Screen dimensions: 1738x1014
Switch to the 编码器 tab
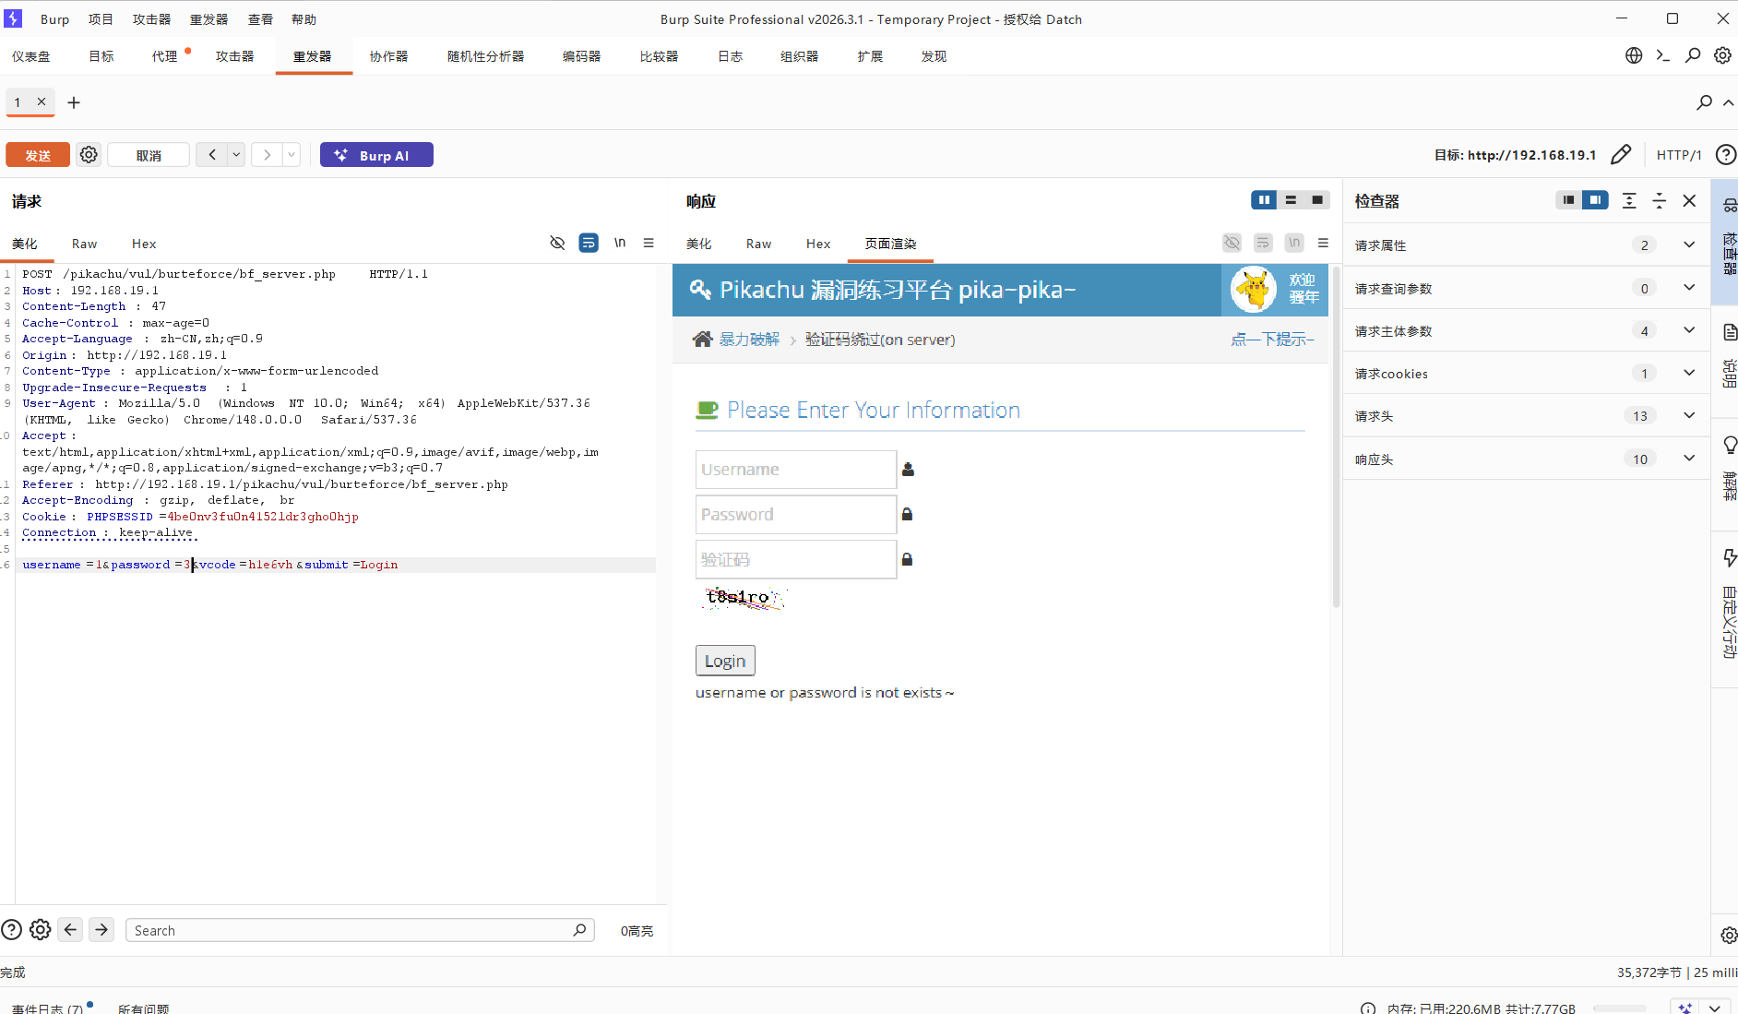click(581, 56)
